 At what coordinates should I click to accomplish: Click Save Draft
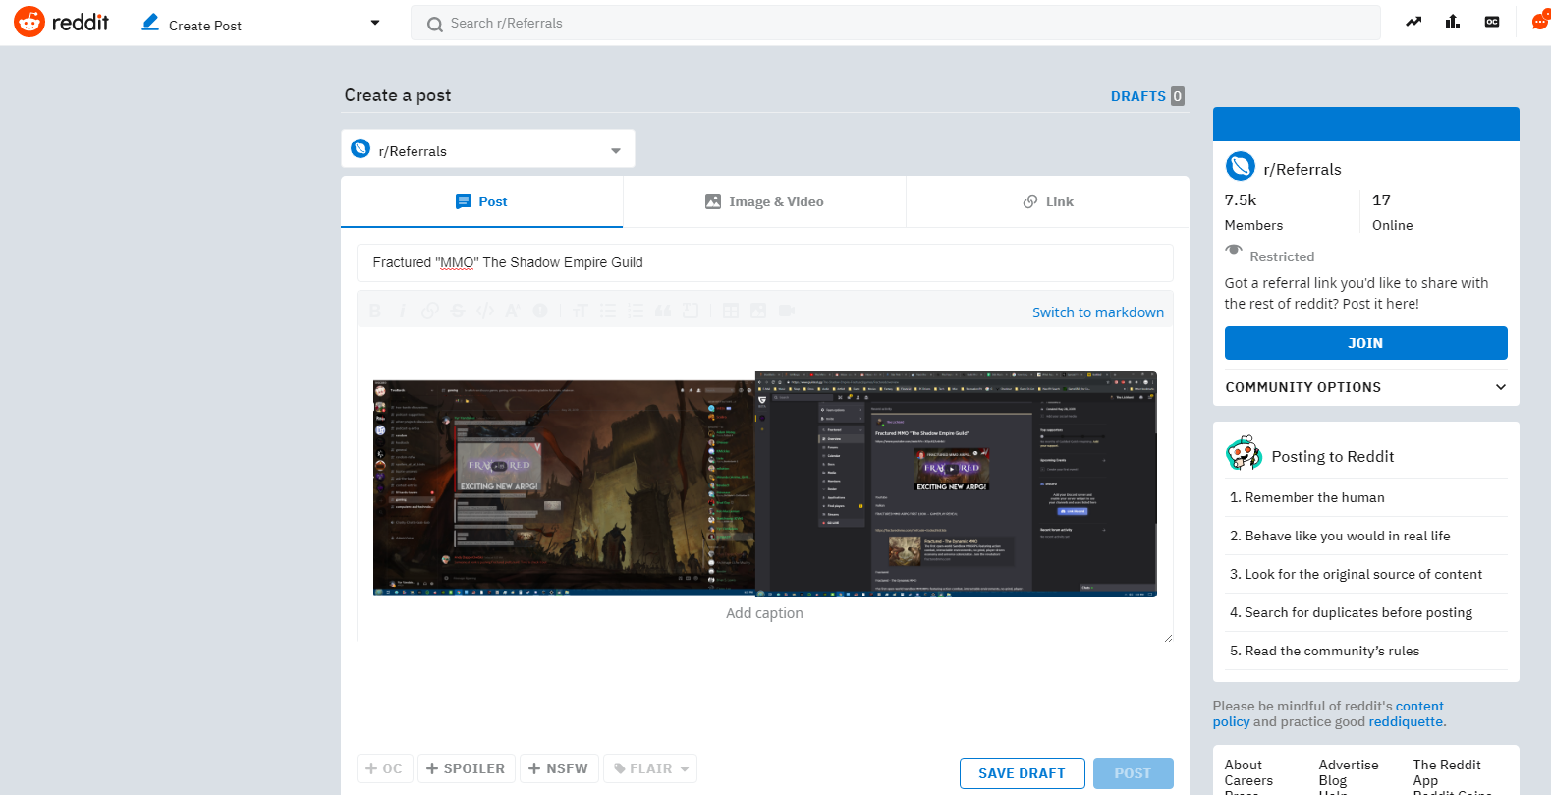[1022, 773]
